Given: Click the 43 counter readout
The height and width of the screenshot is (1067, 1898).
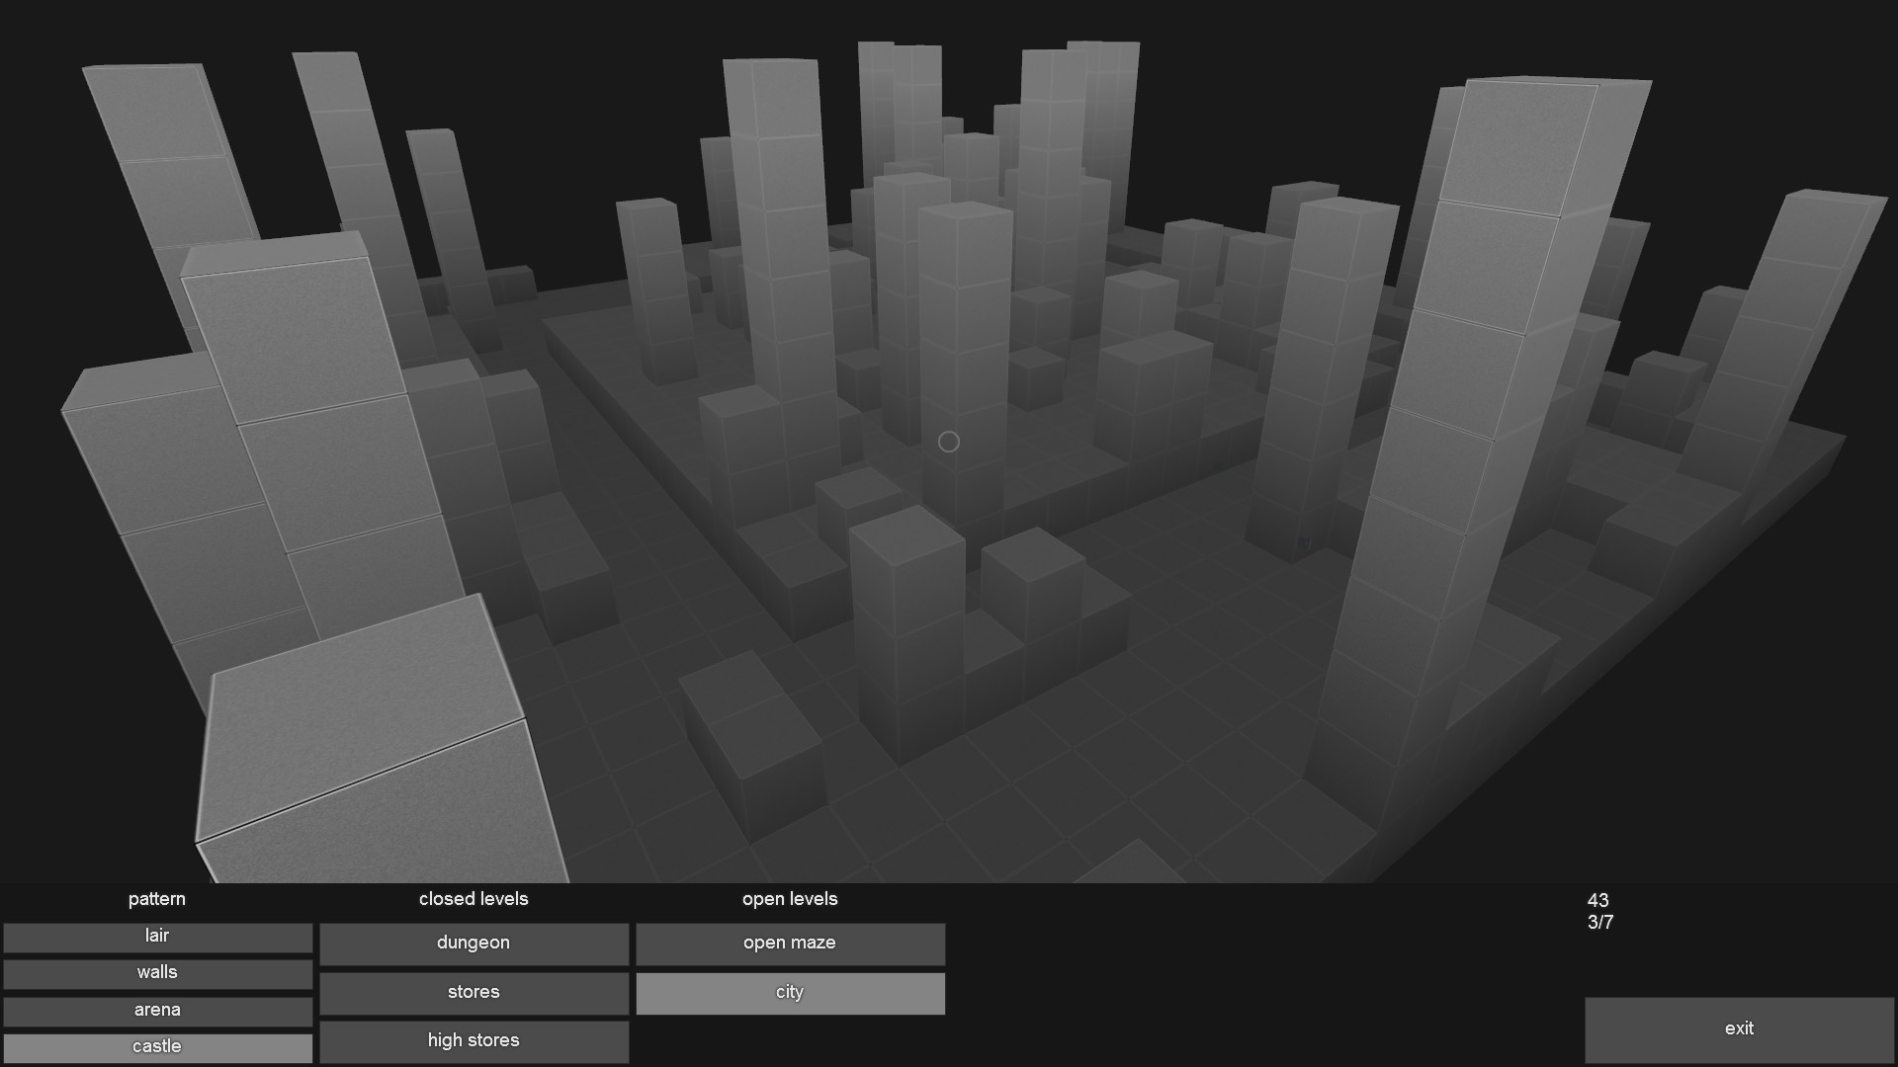Looking at the screenshot, I should [1597, 900].
